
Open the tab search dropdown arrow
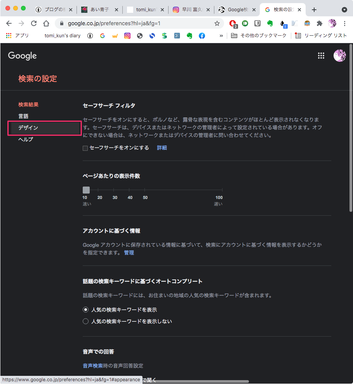[344, 10]
